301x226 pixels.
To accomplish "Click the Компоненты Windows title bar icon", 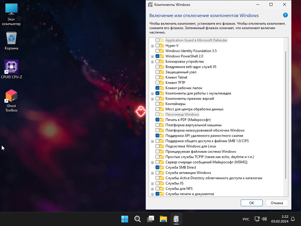I will tap(150, 5).
